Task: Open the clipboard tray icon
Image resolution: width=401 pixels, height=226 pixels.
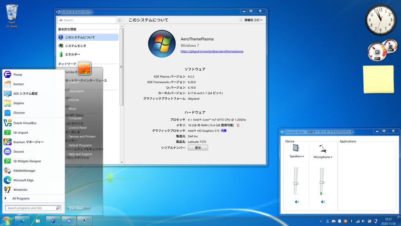Action: coord(339,221)
